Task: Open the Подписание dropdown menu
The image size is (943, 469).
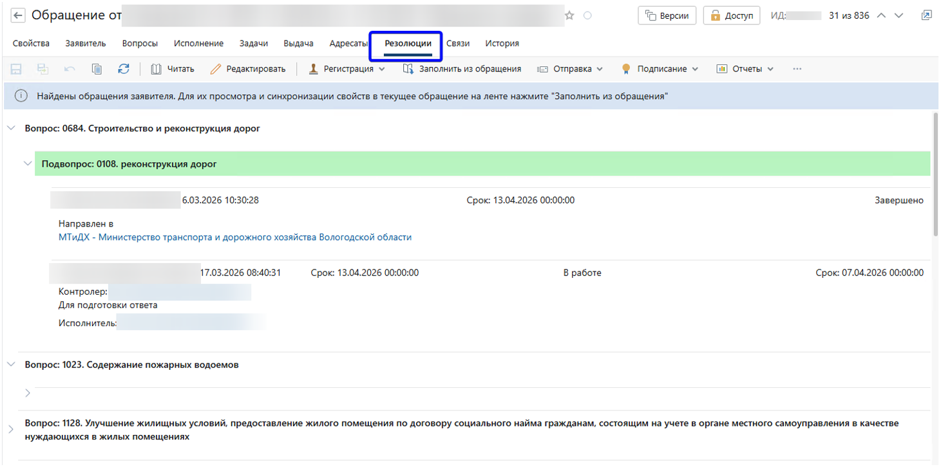Action: point(660,69)
